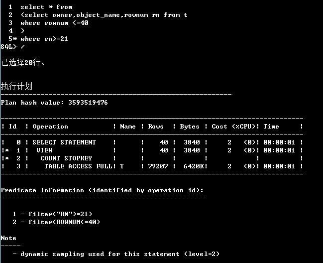Click the inner subquery on line 2

(x=104, y=15)
